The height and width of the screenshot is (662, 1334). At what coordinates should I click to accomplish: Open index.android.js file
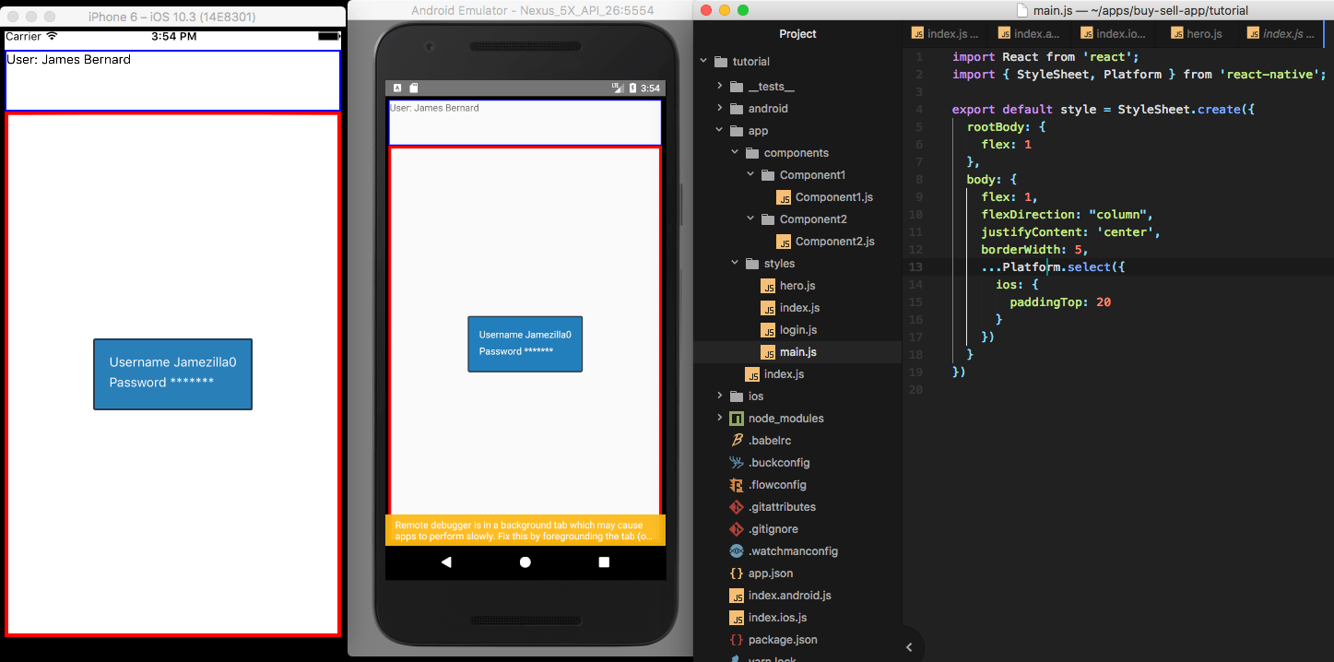tap(789, 596)
